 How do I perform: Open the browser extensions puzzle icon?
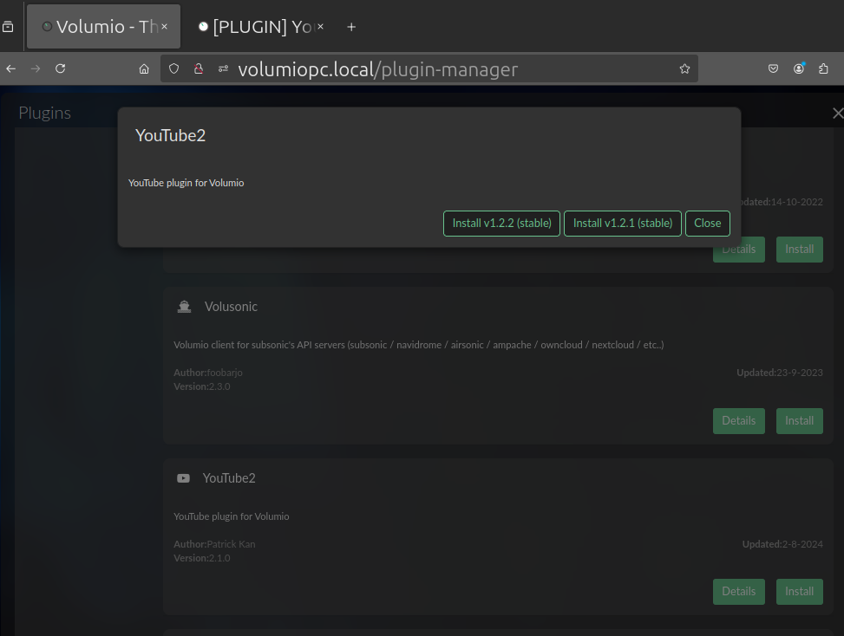click(x=823, y=68)
